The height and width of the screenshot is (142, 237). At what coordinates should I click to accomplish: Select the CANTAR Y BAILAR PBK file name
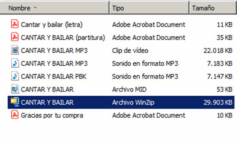(x=54, y=76)
